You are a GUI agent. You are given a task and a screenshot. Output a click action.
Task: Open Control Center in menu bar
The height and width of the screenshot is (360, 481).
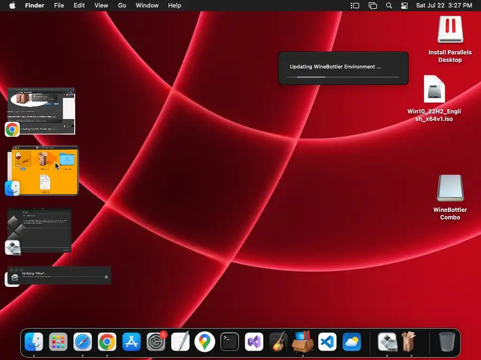click(404, 6)
